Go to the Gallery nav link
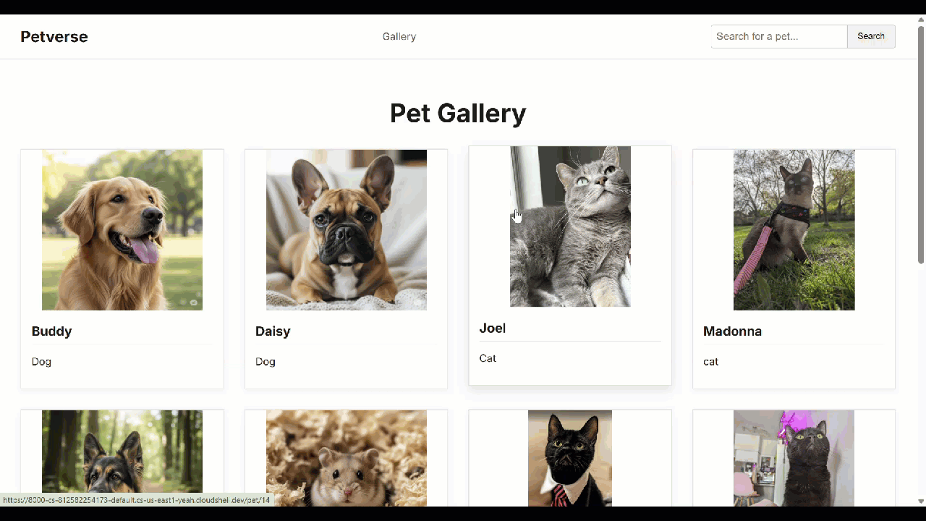Screen dimensions: 926x521 [x=399, y=37]
